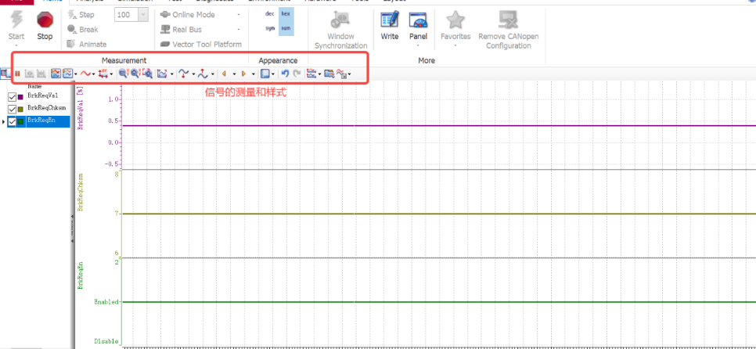Select the BrkReqChksm signal name
Image resolution: width=756 pixels, height=349 pixels.
pyautogui.click(x=47, y=108)
